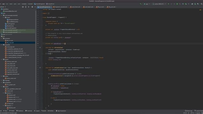
Task: Click the override gutter icon beside onViewCreated
Action: pyautogui.click(x=40, y=67)
